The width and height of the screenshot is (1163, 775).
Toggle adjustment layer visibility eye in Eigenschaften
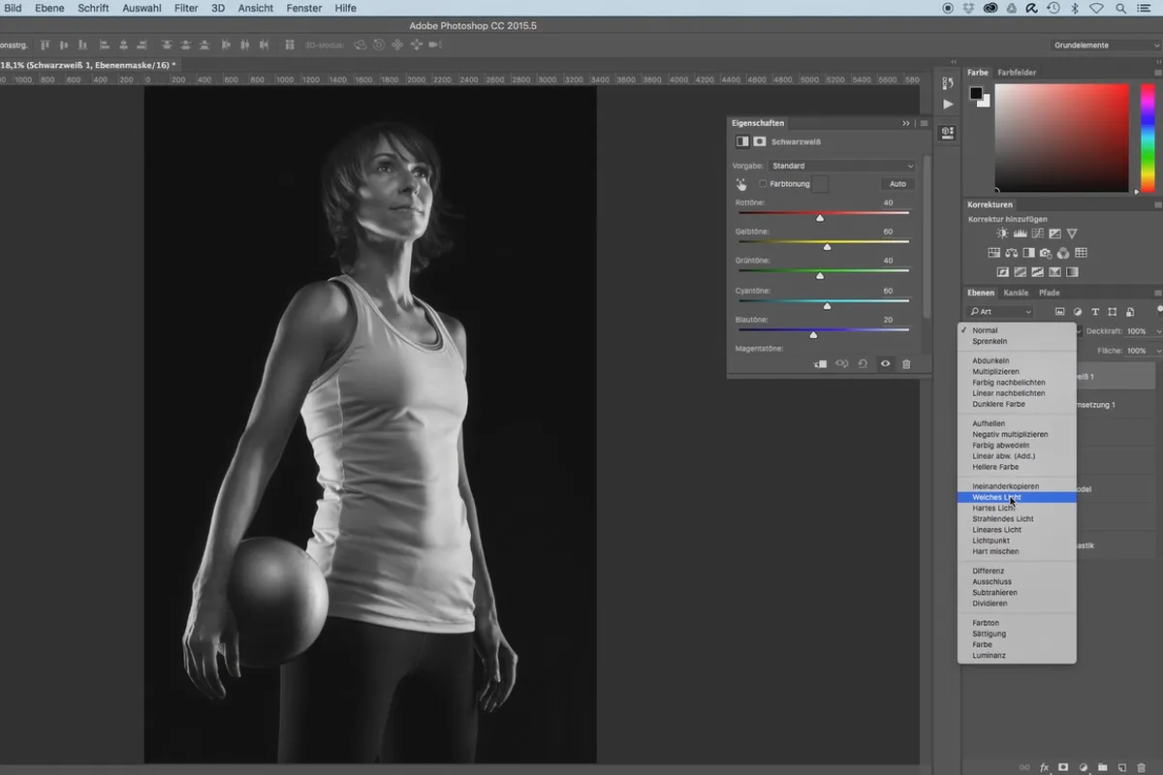coord(884,364)
